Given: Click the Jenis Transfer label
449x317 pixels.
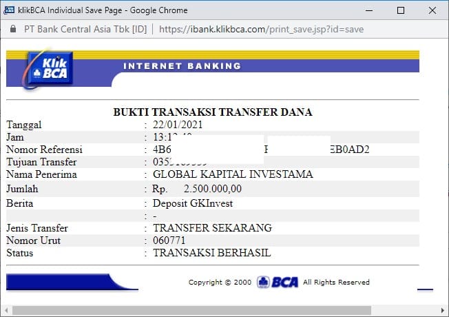Looking at the screenshot, I should click(37, 228).
